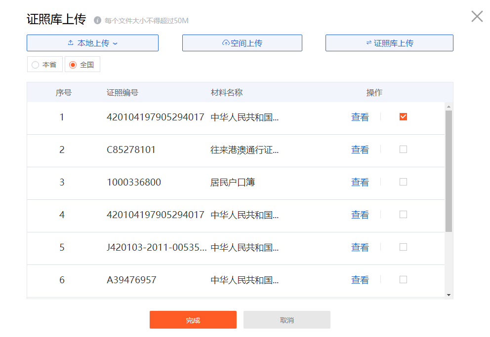490x337 pixels.
Task: Click the 空间上传 button
Action: [242, 43]
